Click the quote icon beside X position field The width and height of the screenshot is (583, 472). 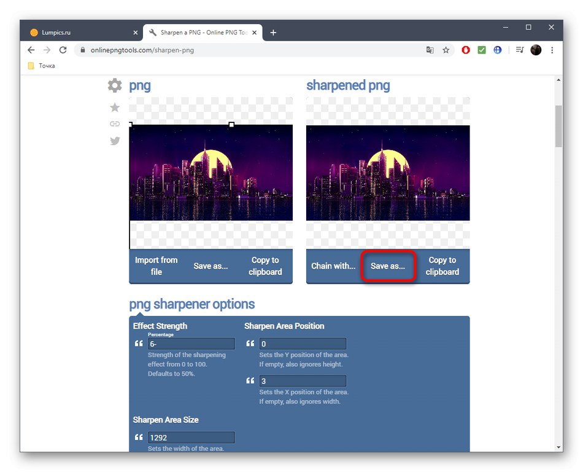(x=250, y=381)
